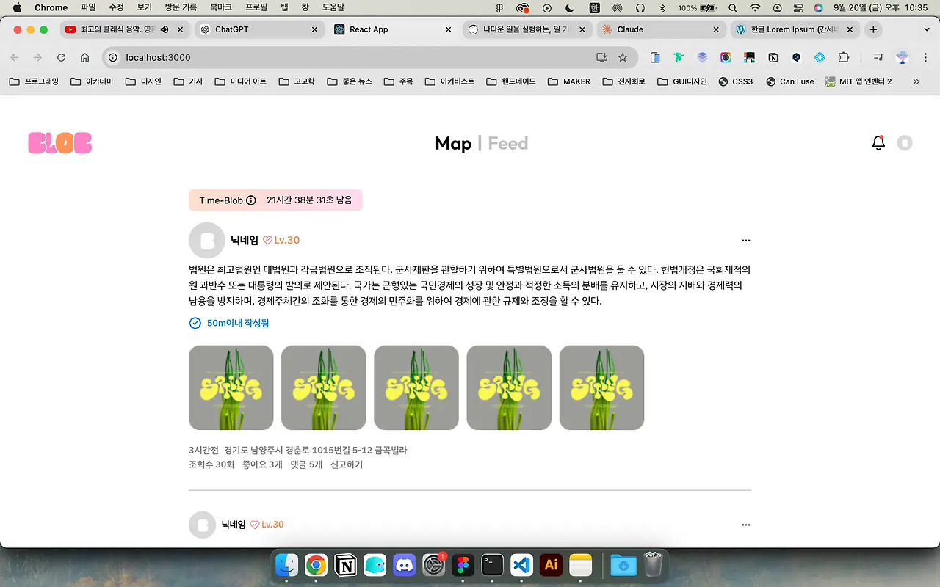
Task: Open the 파일 menu in the menu bar
Action: point(88,8)
